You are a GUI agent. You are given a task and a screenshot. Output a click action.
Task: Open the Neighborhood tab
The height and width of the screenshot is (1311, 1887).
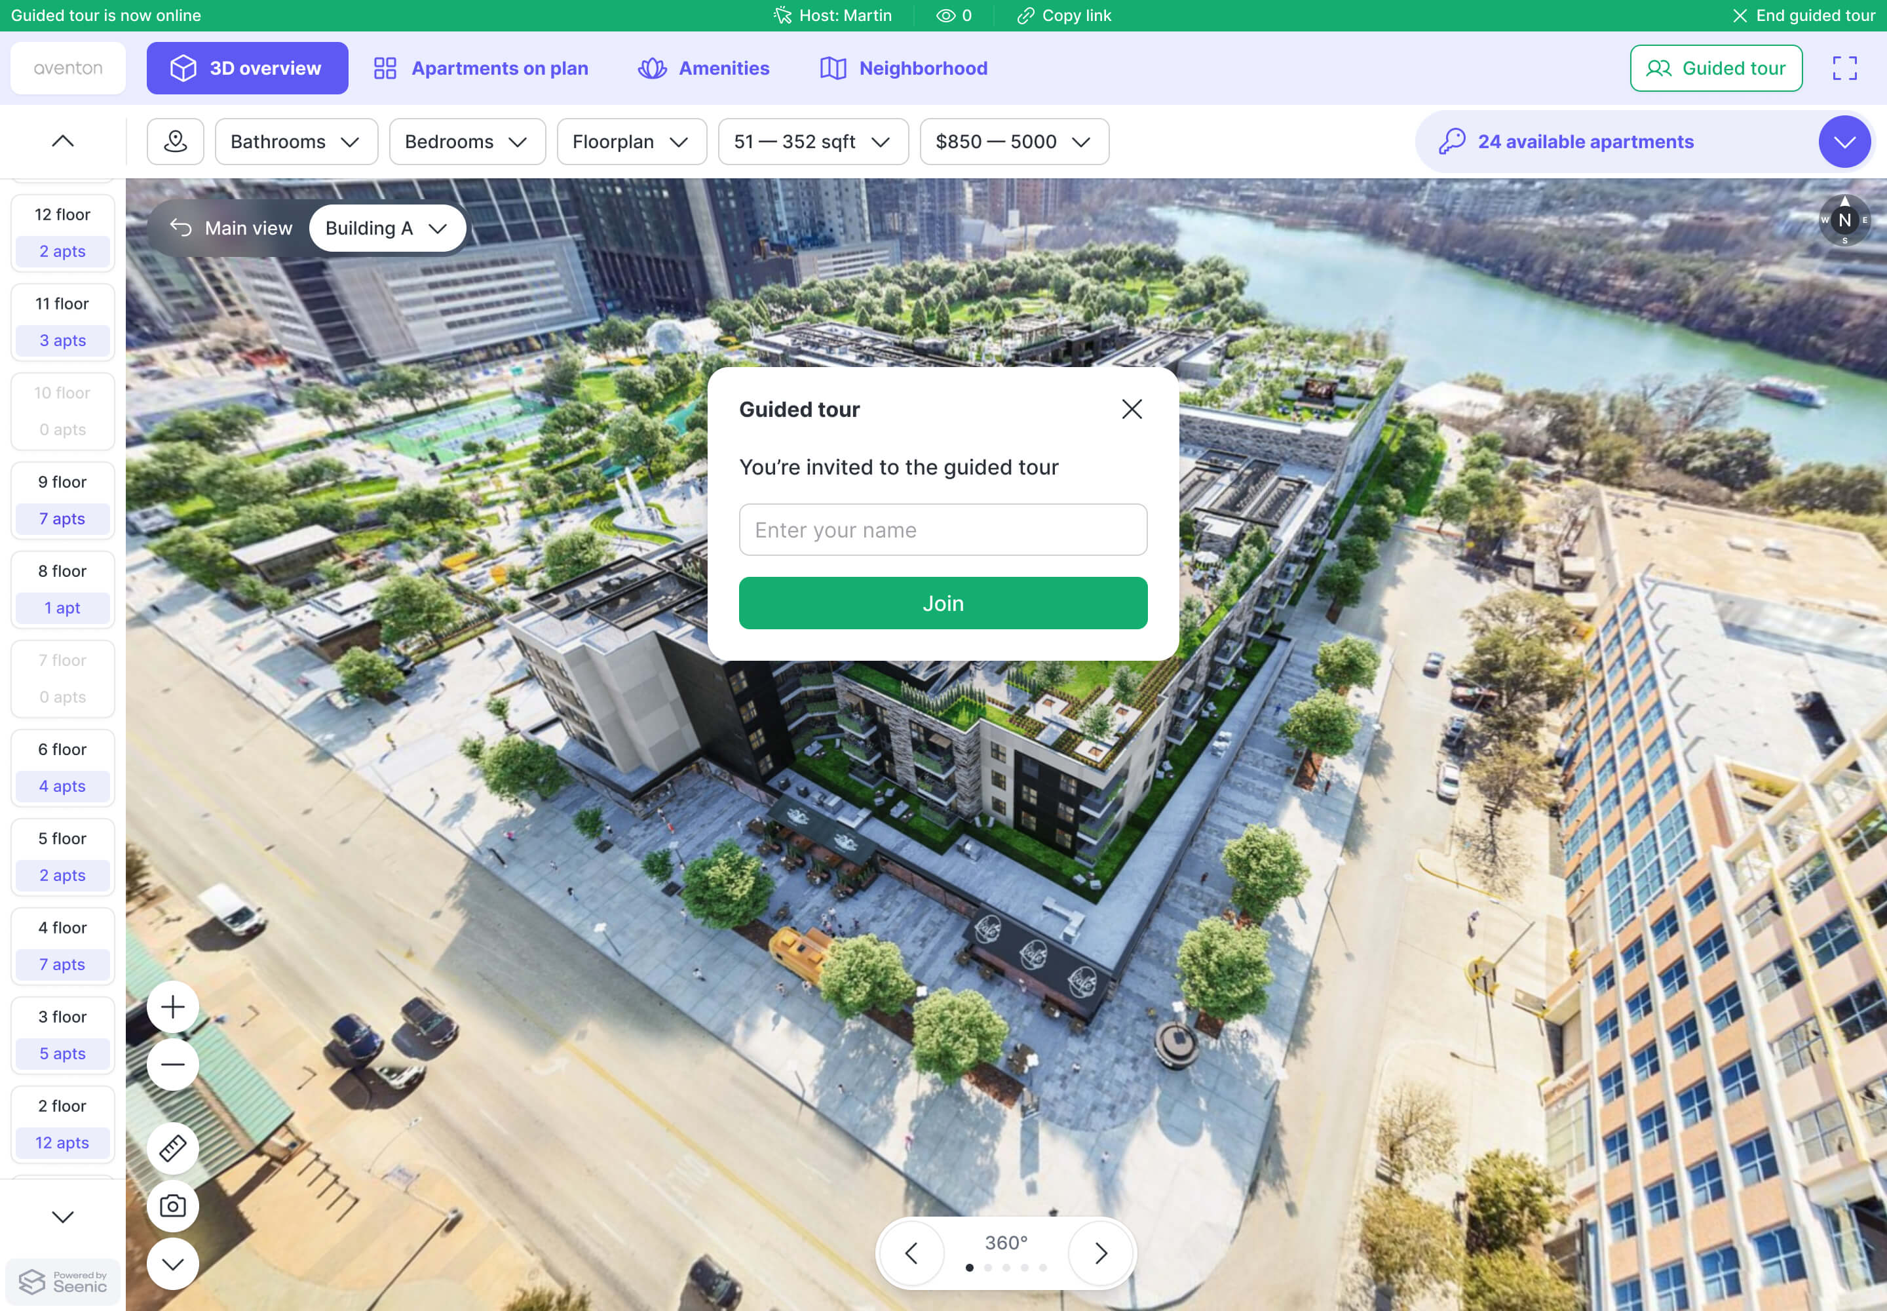click(904, 68)
